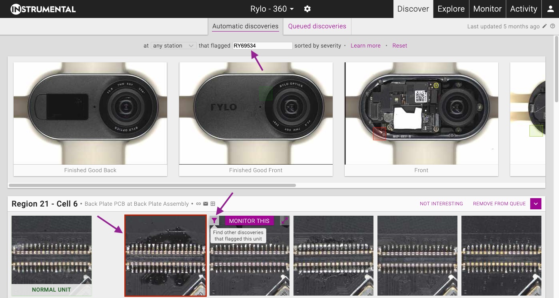Click the flagged unit field containing RY69534

(x=263, y=46)
